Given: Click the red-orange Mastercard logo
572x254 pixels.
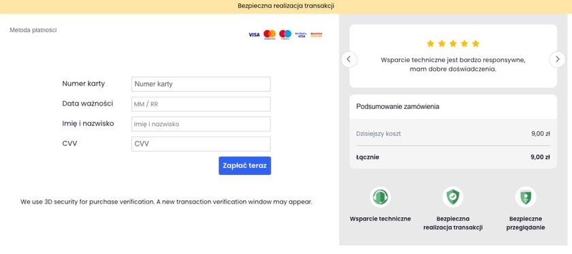Looking at the screenshot, I should (270, 34).
